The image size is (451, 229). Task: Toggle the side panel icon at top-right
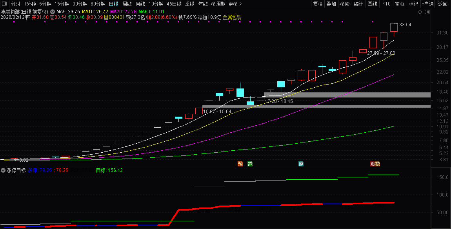(x=427, y=12)
